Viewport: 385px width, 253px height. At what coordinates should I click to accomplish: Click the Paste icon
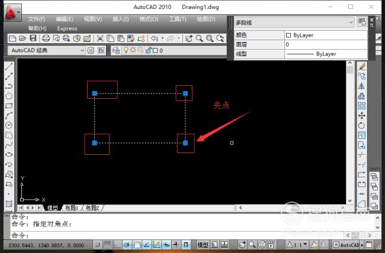(x=121, y=38)
